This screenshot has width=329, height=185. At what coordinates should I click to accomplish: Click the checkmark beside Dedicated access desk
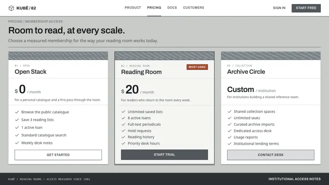229,131
